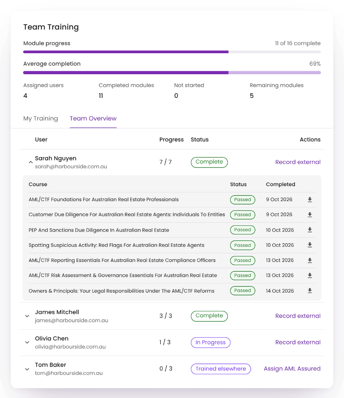Download certificate for AML/CTF Reporting Essentials course

coord(310,260)
